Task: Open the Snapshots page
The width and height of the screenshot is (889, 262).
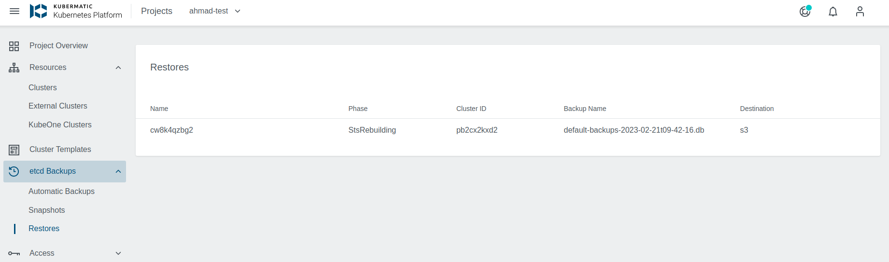Action: pos(46,210)
